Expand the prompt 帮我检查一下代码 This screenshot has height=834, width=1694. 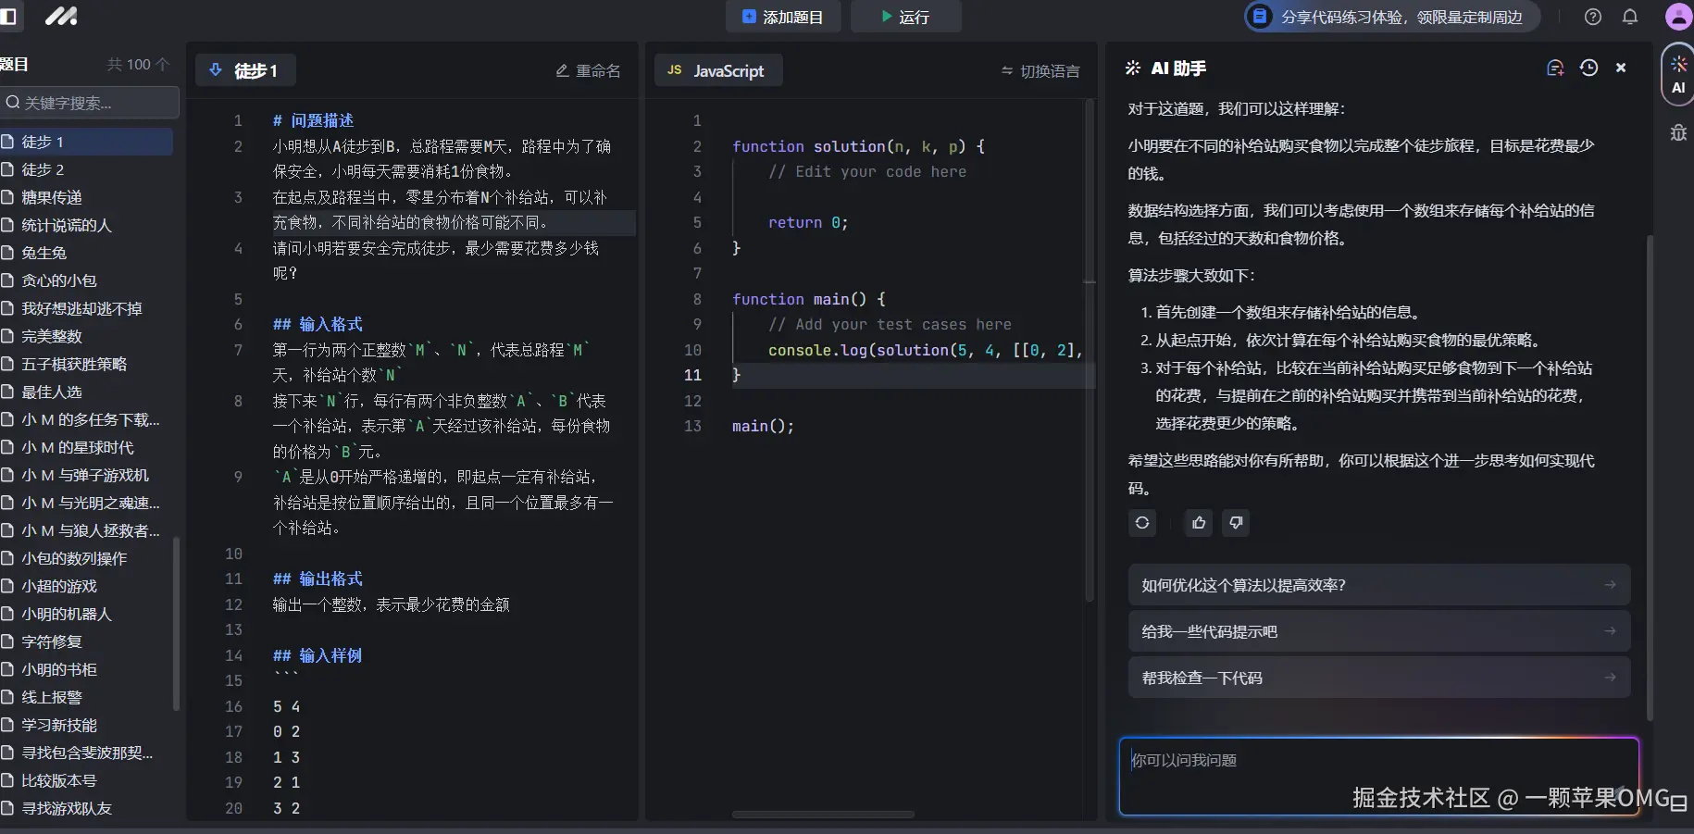(x=1376, y=677)
